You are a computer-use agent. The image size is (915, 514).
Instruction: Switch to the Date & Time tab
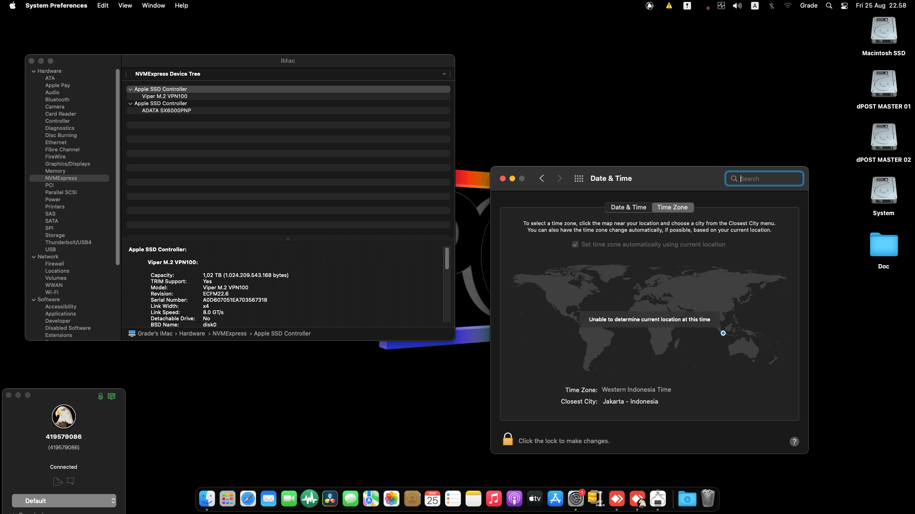point(629,208)
